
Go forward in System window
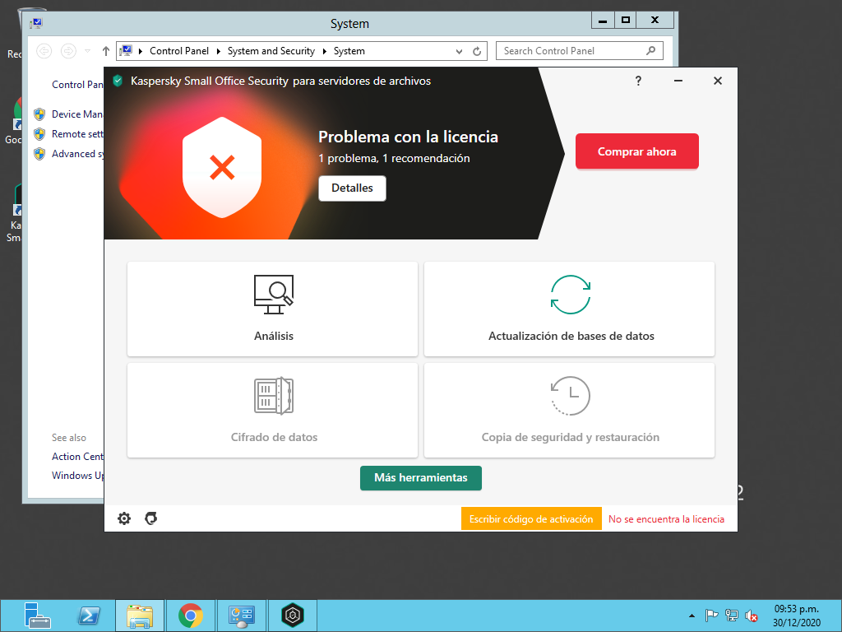[x=68, y=51]
